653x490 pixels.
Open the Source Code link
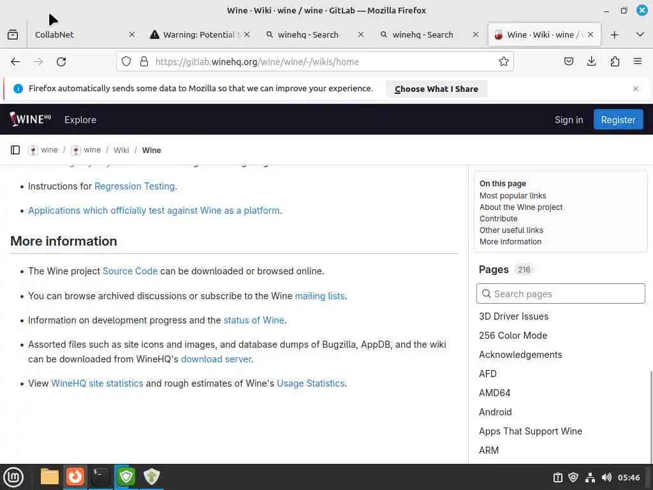130,271
